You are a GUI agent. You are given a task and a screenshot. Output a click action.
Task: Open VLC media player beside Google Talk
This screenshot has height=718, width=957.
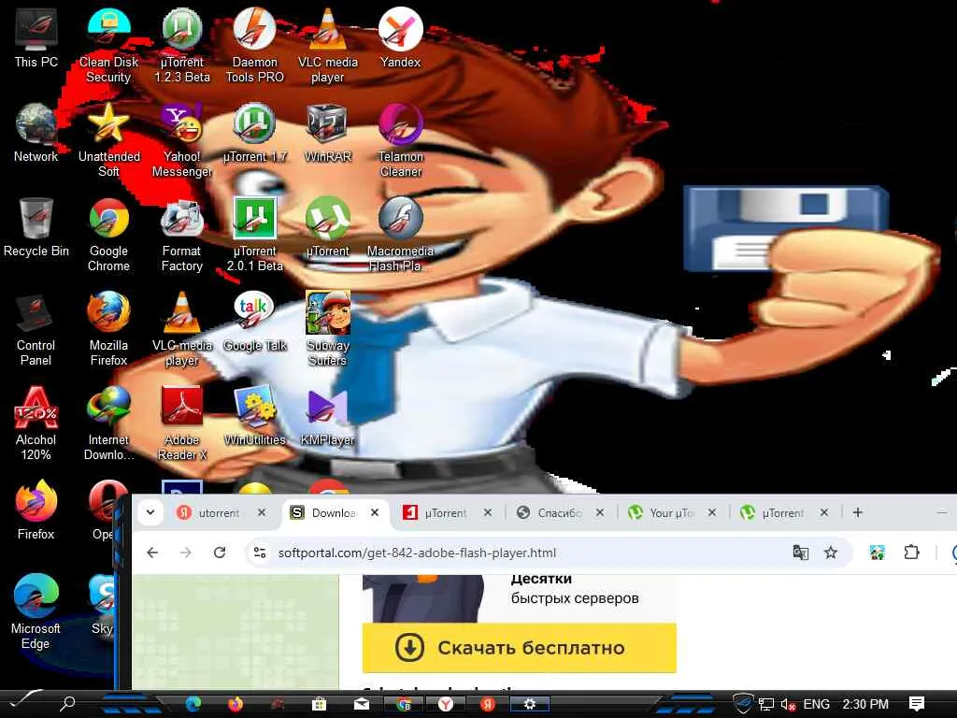coord(182,329)
